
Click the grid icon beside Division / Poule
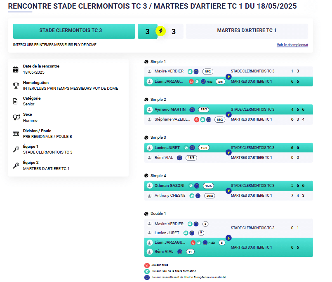pos(16,133)
